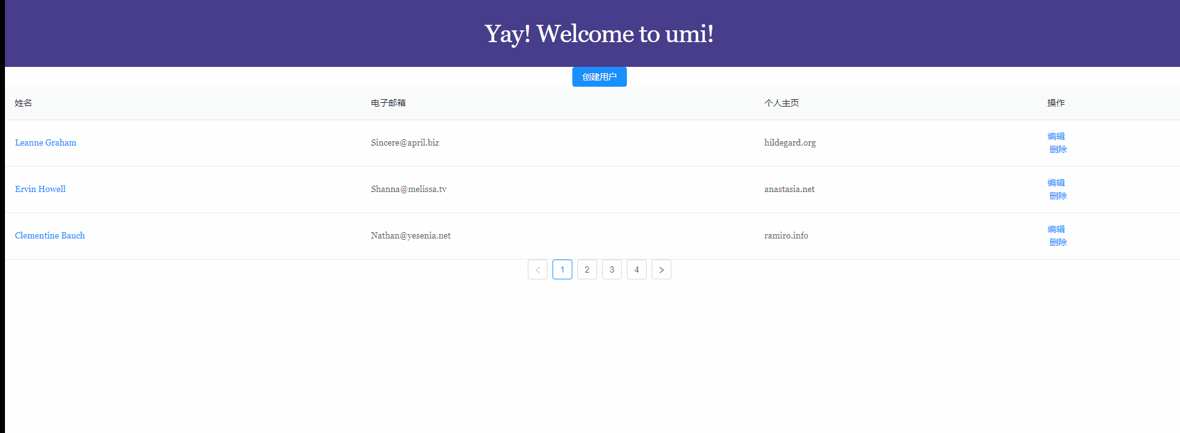Screen dimensions: 1180x433
Task: Edit (编辑) the Clementine Bauch row
Action: click(1056, 229)
